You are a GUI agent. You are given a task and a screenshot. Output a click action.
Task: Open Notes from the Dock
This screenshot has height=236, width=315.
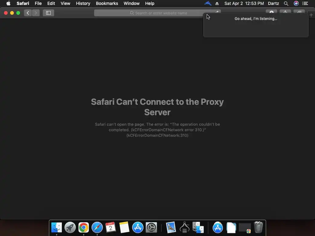pos(124,227)
